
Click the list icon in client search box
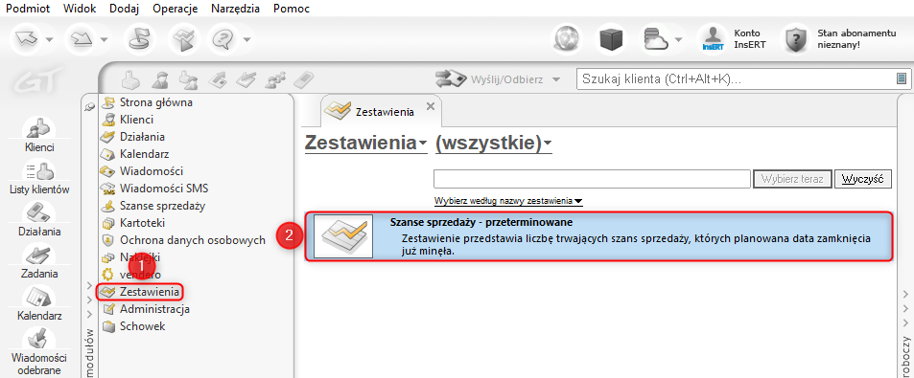click(902, 79)
